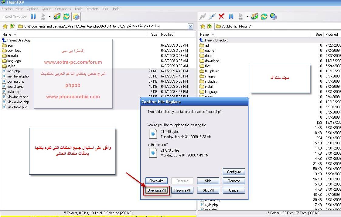Open the transfer arrow dropdown in local toolbar
The width and height of the screenshot is (341, 217).
49,16
